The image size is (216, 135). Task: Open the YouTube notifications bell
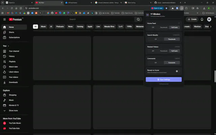[202, 20]
